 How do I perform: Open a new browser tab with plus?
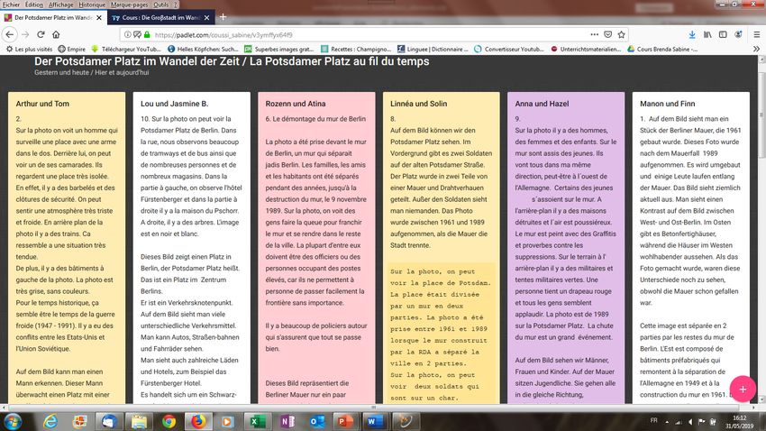[x=223, y=16]
